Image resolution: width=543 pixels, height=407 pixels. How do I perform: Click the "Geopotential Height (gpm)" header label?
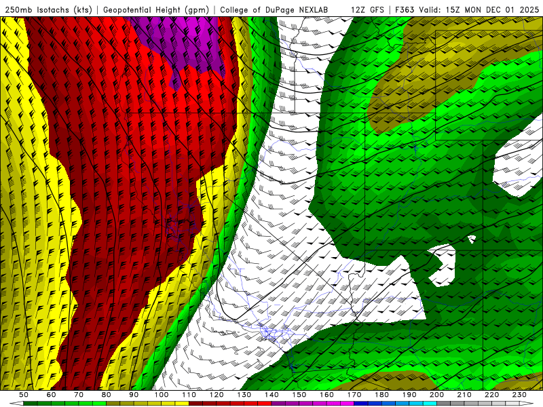156,9
